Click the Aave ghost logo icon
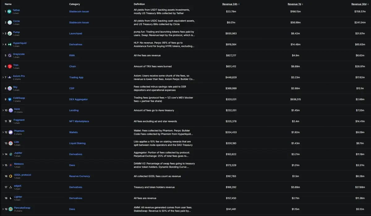Image resolution: width=371 pixels, height=216 pixels. (x=11, y=110)
